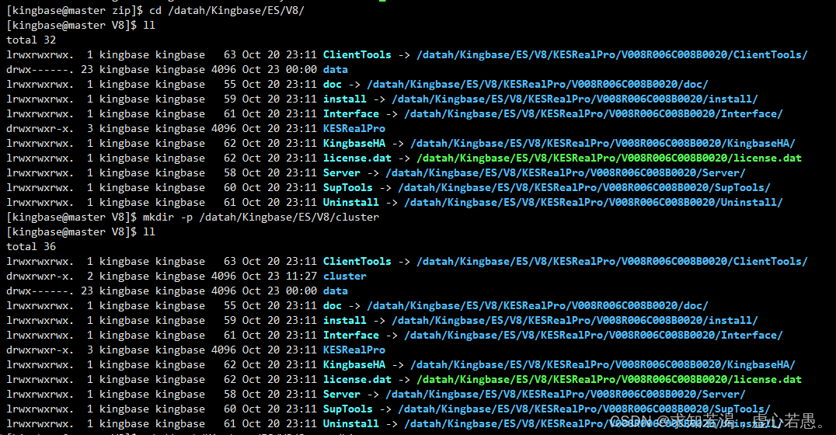Click the .../V008R006C008B0020/Interface/ path in the total 32 listing
Viewport: 836px width, 435px height.
pos(594,114)
